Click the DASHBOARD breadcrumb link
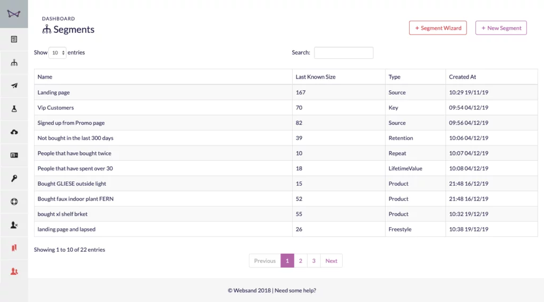 (x=58, y=19)
